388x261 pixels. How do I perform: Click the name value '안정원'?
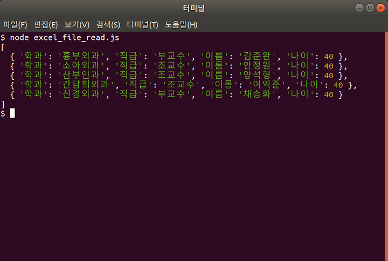[x=257, y=66]
